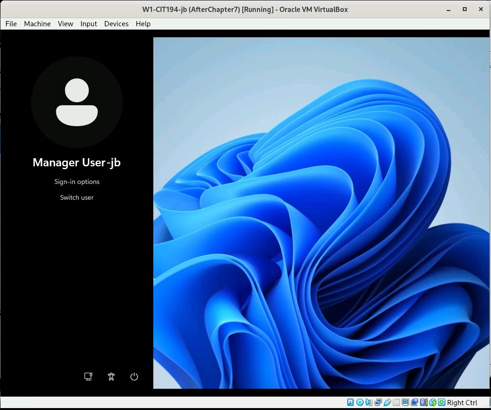Click the power button icon
491x410 pixels.
(x=134, y=377)
